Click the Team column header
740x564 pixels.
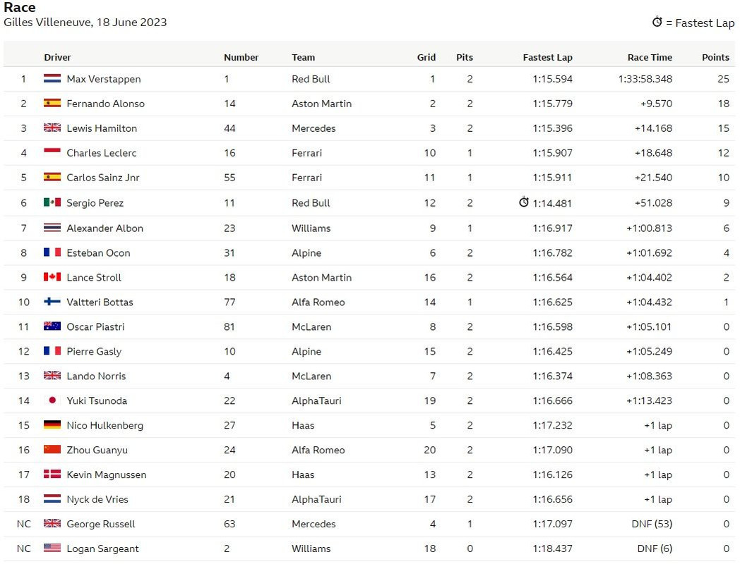click(303, 58)
